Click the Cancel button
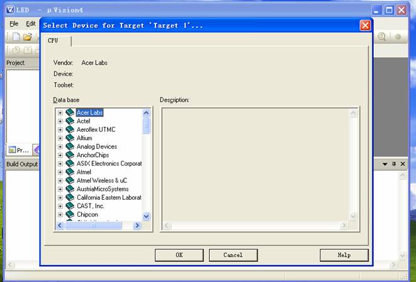The width and height of the screenshot is (416, 282). pyautogui.click(x=233, y=255)
